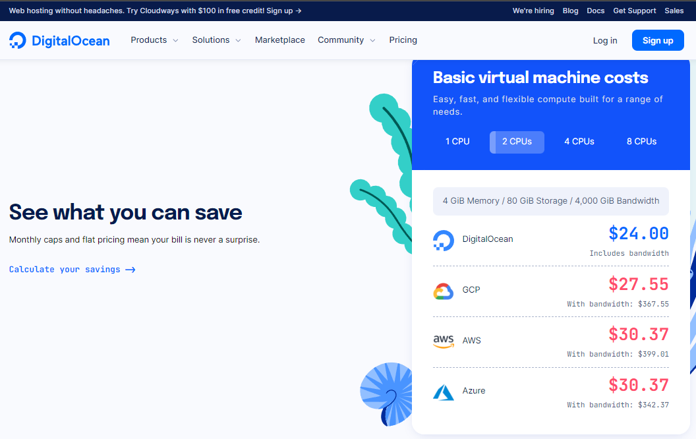Click the Azure price of $30.37
The image size is (696, 439).
pos(638,385)
